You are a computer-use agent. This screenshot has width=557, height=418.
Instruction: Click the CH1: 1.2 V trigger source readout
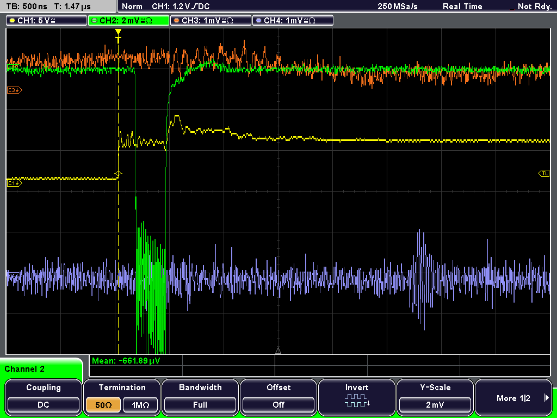click(x=181, y=7)
